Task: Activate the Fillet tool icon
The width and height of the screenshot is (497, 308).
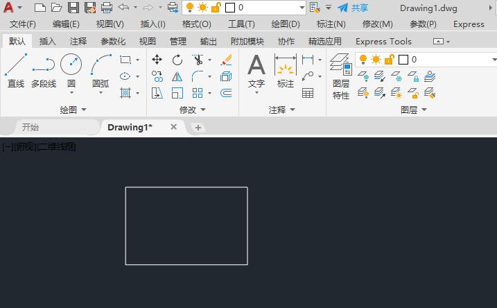Action: [198, 76]
